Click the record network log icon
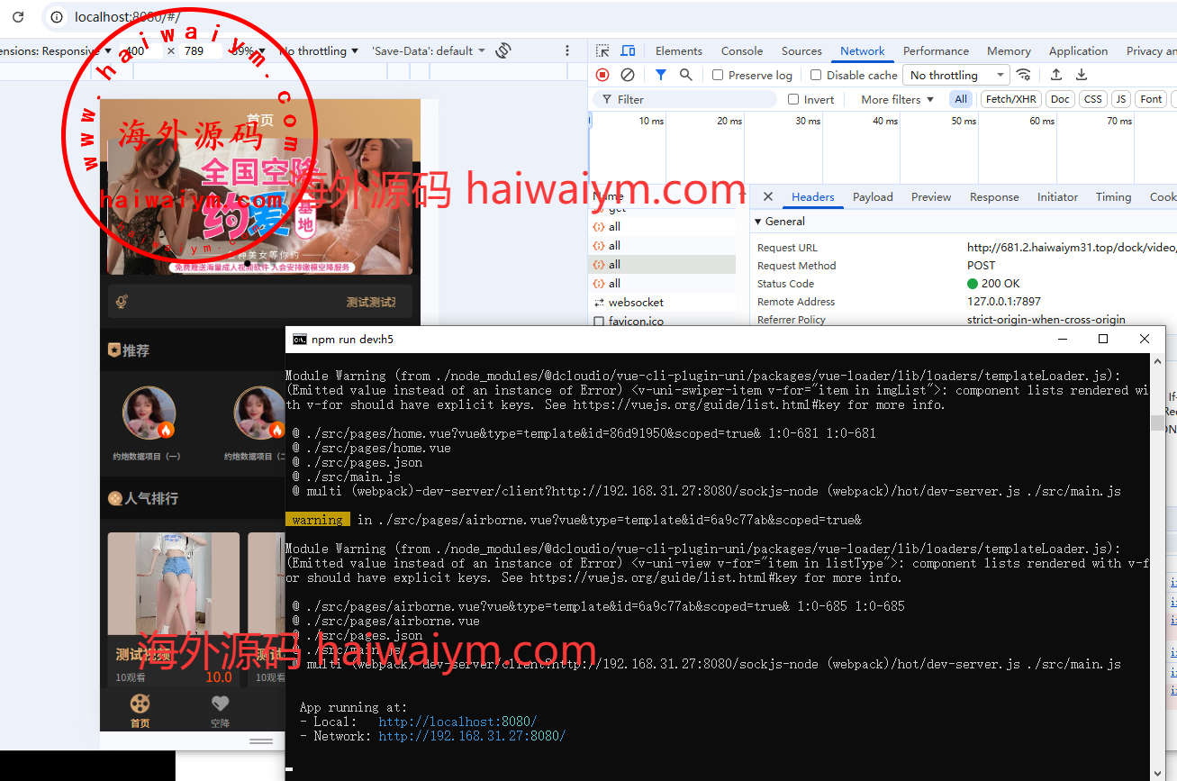This screenshot has height=781, width=1177. (602, 75)
